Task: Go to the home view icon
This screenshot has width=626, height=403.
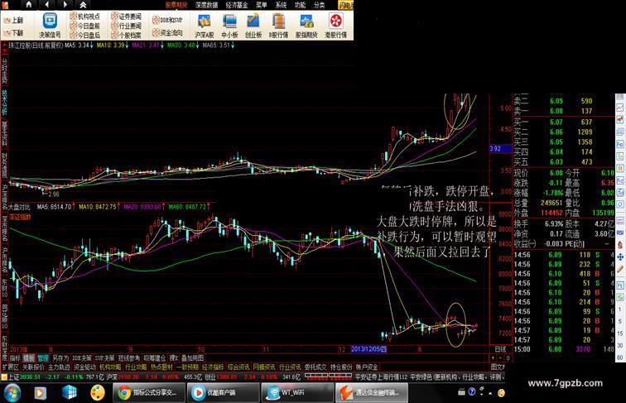Action: point(29,5)
